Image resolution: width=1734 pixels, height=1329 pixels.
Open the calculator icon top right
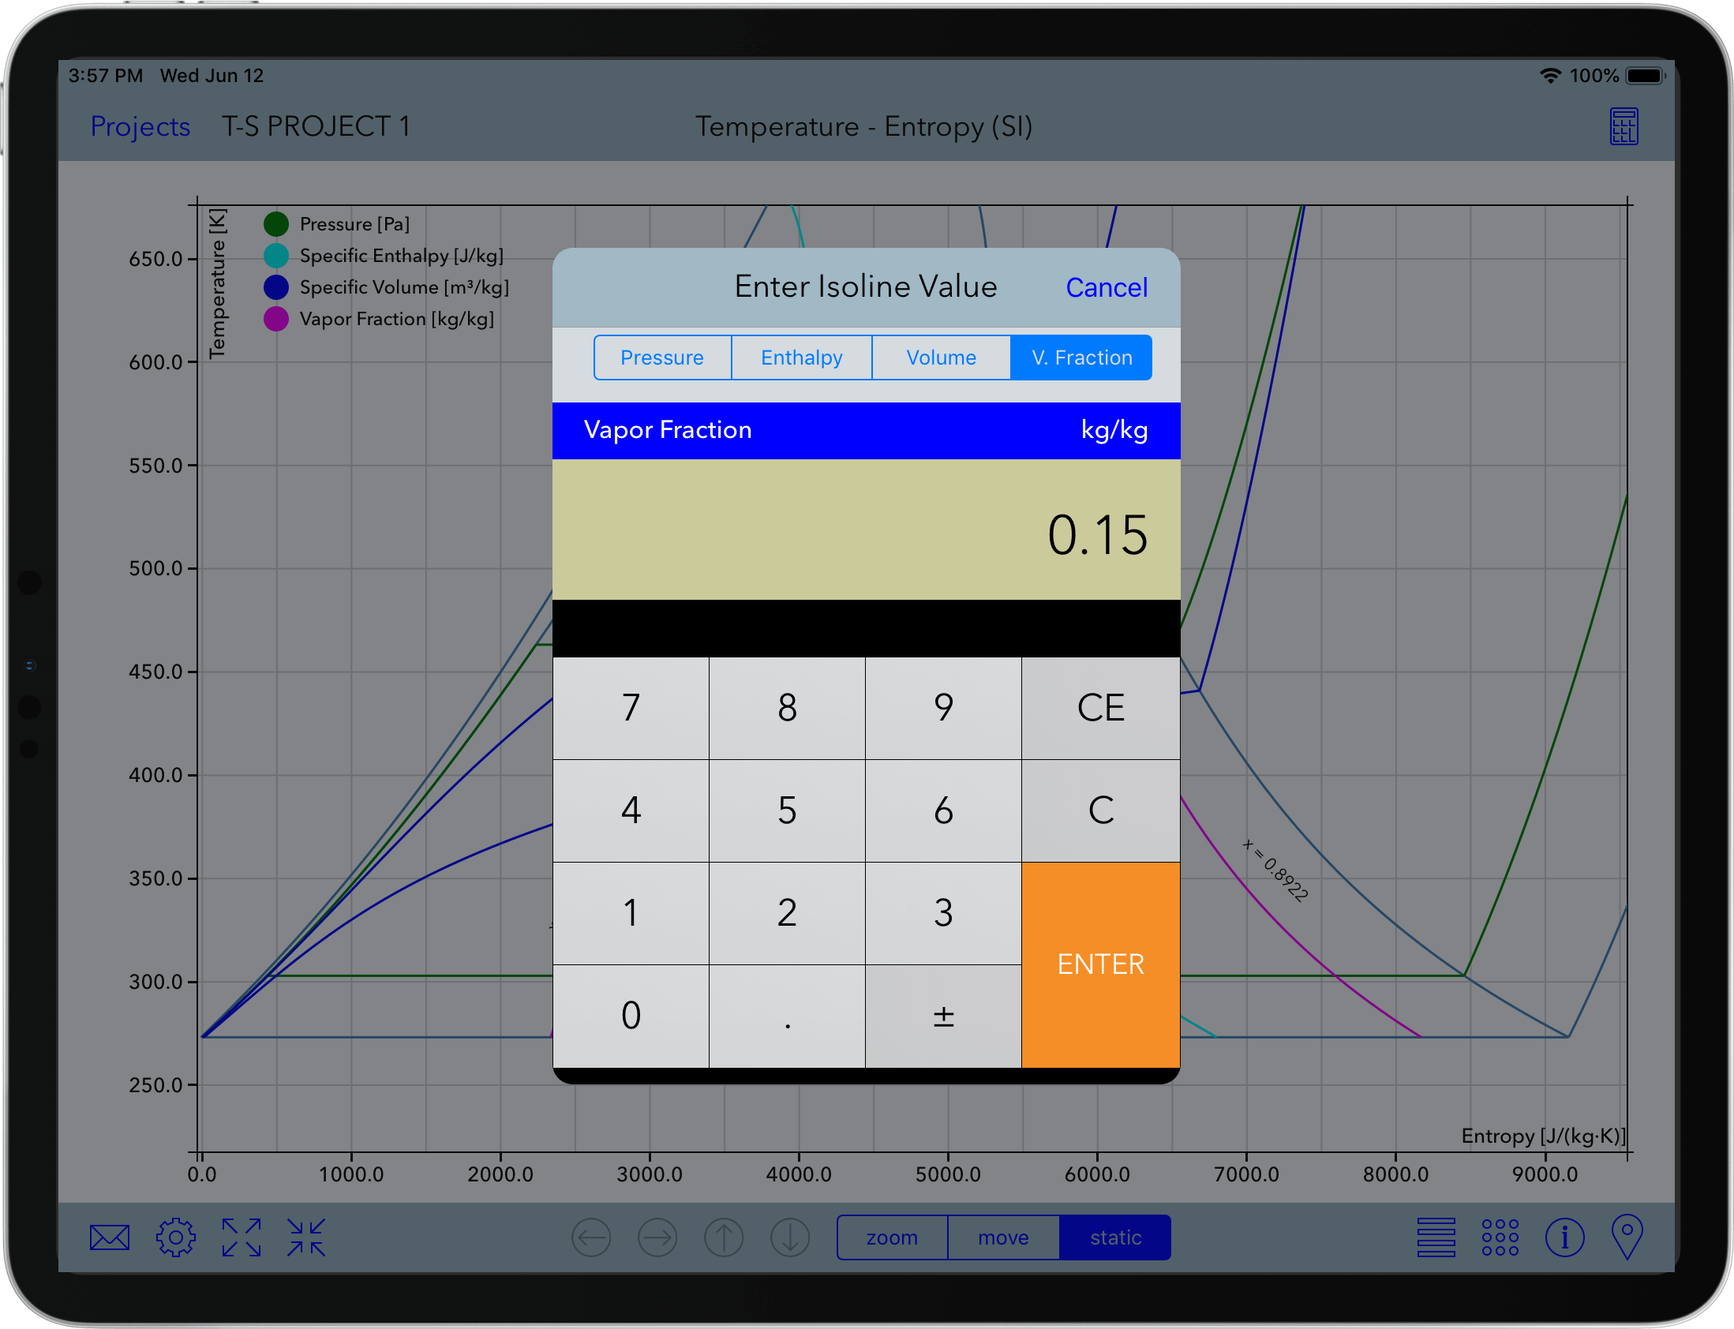pos(1625,125)
